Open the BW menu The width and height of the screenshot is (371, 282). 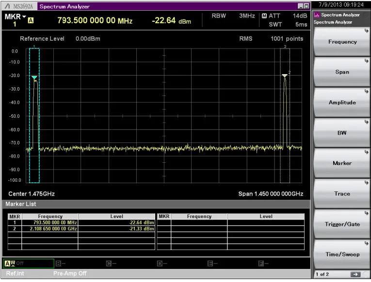(x=342, y=133)
